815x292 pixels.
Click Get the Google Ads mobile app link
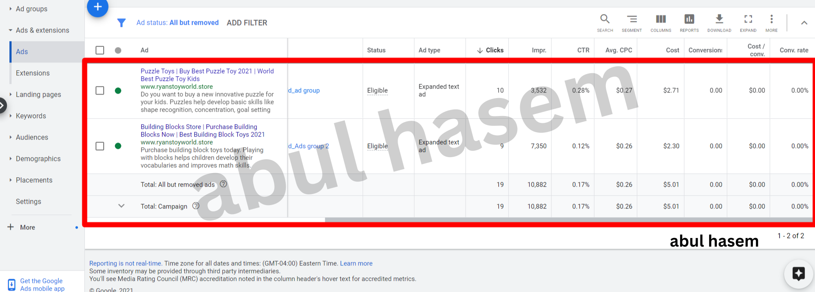pyautogui.click(x=42, y=284)
